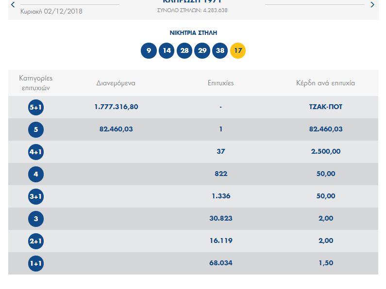
Task: Click prize value 2.500,00
Action: point(326,151)
